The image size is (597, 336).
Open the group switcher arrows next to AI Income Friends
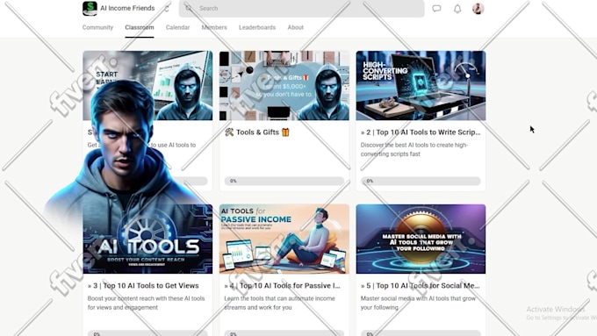coord(167,9)
